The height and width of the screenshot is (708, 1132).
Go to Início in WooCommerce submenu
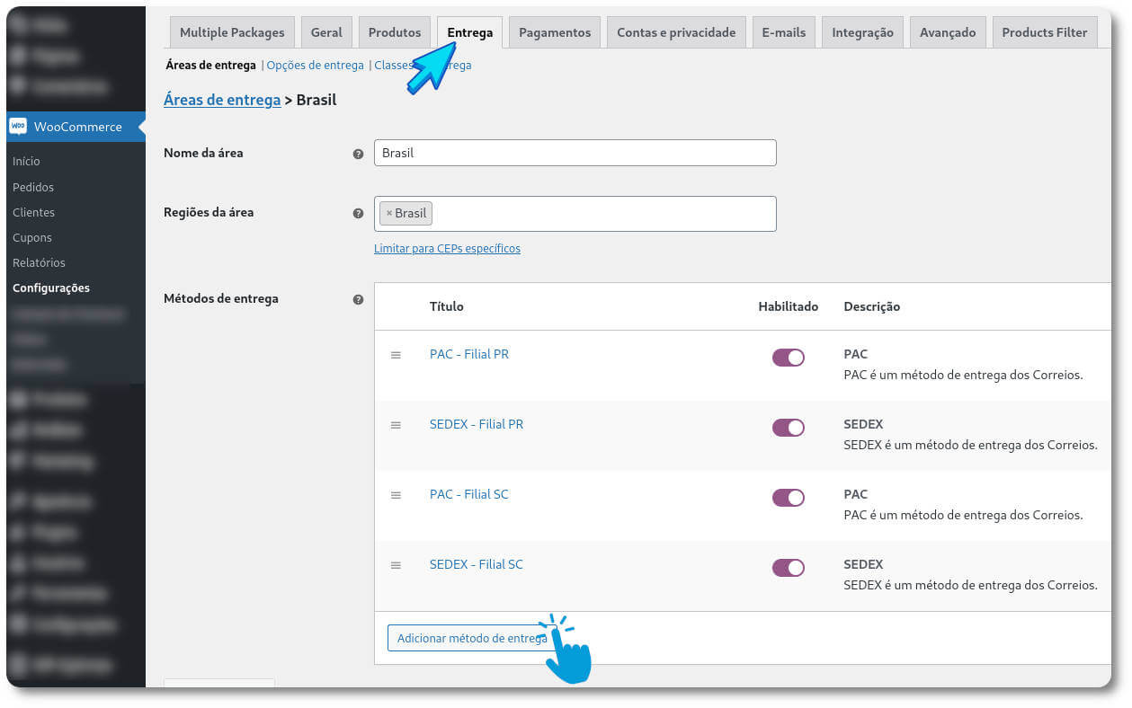pyautogui.click(x=26, y=162)
